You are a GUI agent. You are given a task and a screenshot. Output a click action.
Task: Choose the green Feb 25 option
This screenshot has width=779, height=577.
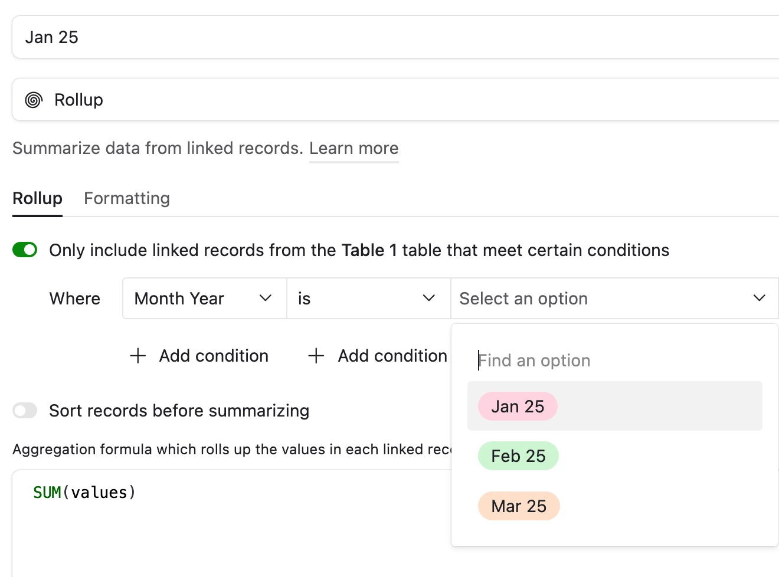pyautogui.click(x=518, y=456)
